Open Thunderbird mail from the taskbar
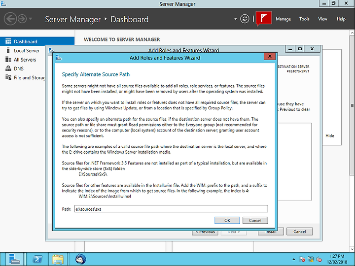The width and height of the screenshot is (355, 266). [x=80, y=259]
